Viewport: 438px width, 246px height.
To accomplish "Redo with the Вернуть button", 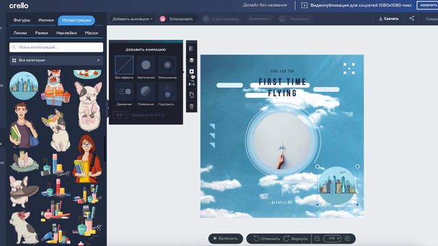I will 296,238.
